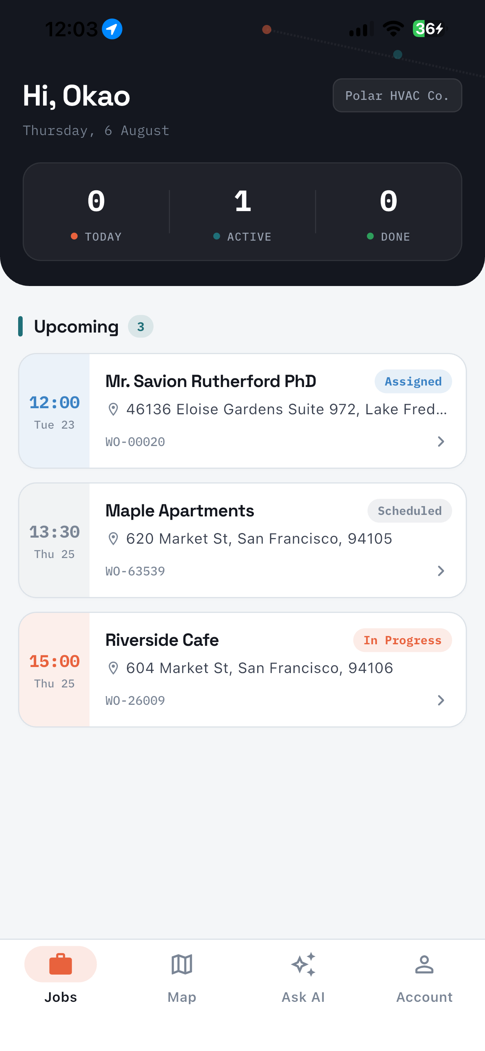Tap the Assigned status badge

tap(413, 381)
